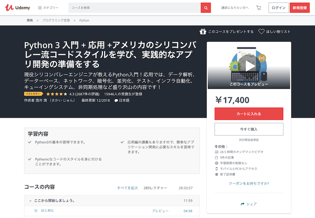The height and width of the screenshot is (218, 315).
Task: Focus the コースを検索 search field
Action: coord(134,7)
